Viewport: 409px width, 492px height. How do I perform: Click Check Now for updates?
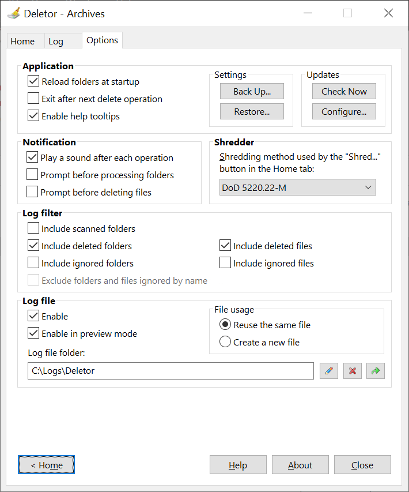(x=344, y=91)
